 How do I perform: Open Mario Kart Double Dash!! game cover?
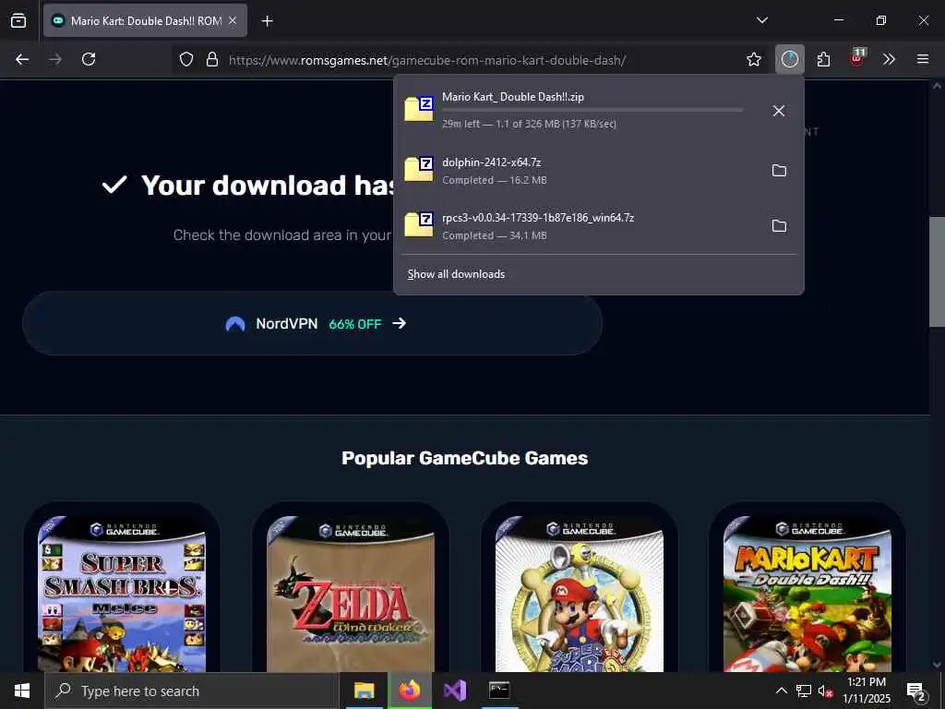[807, 594]
